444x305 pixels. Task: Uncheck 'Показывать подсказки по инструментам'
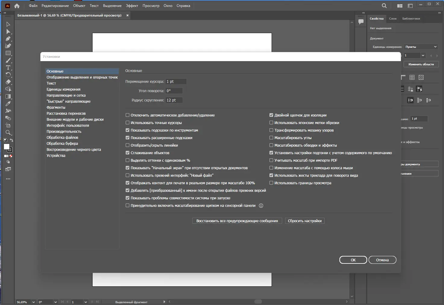point(128,130)
